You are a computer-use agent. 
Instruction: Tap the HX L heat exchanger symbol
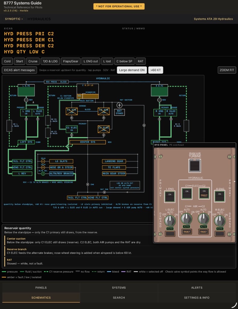[9, 126]
